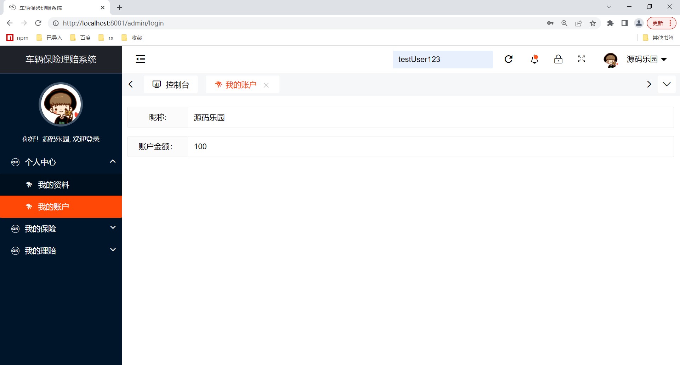Select the 车辆保险理赔系统 browser tab

click(x=57, y=7)
